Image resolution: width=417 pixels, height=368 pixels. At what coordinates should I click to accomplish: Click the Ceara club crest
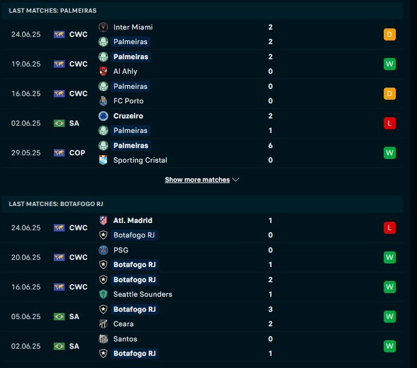103,324
